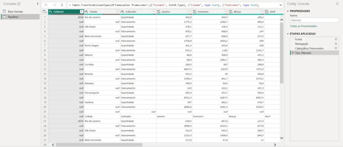Open settings gear for Fonte step

[336, 39]
